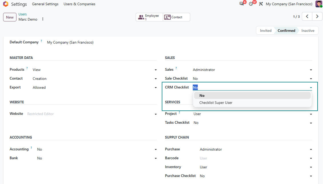Image resolution: width=323 pixels, height=184 pixels.
Task: Click the Default Company value field
Action: click(70, 42)
